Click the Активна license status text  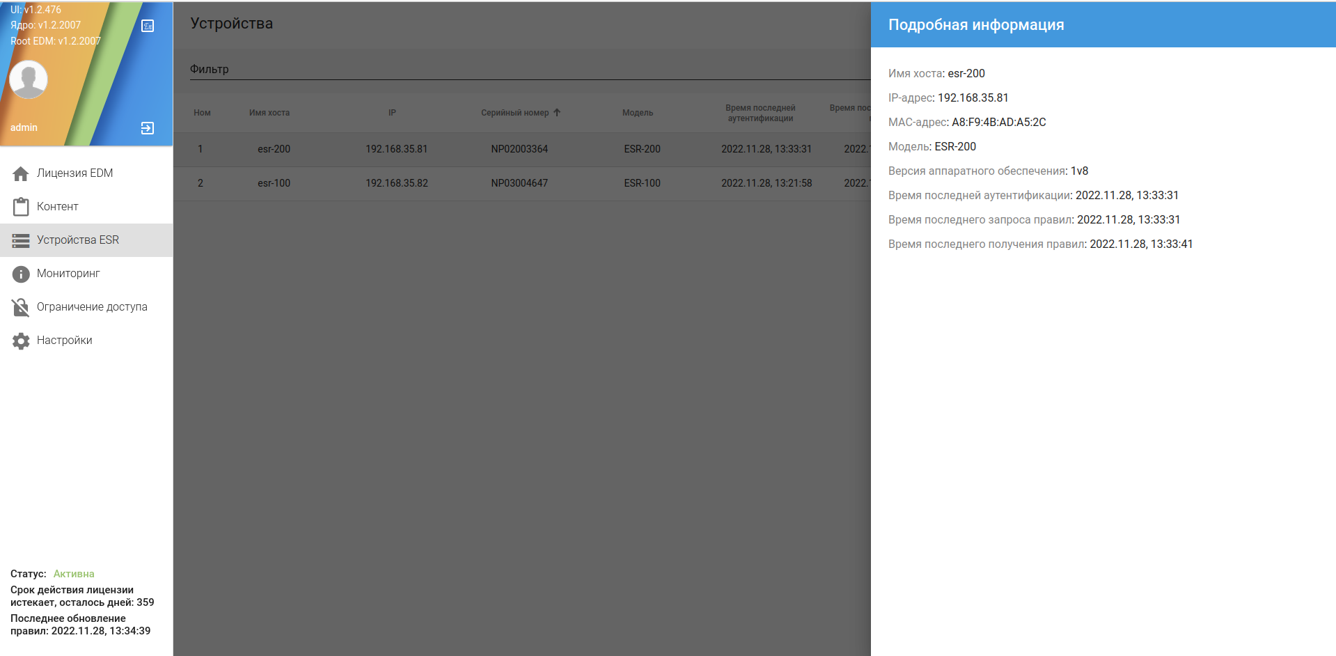(x=74, y=574)
